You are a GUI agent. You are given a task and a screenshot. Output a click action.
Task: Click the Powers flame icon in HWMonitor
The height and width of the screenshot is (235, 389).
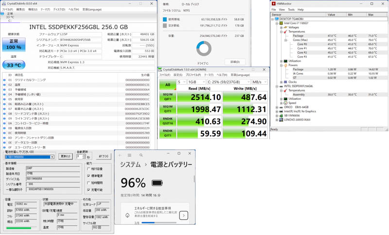point(285,65)
